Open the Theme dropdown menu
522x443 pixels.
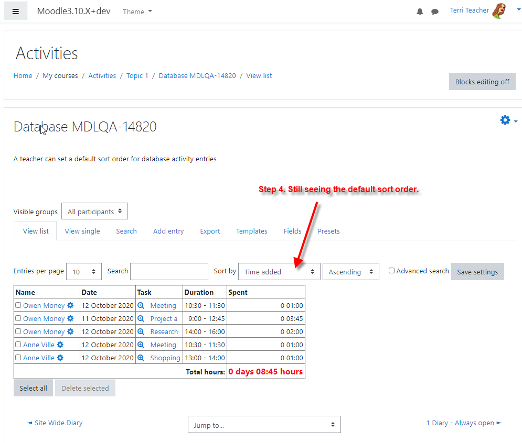click(137, 12)
